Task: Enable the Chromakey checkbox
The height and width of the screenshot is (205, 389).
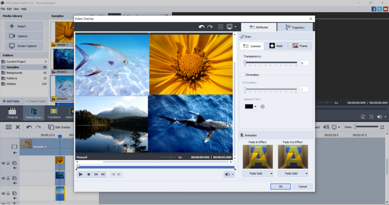Action: click(243, 75)
